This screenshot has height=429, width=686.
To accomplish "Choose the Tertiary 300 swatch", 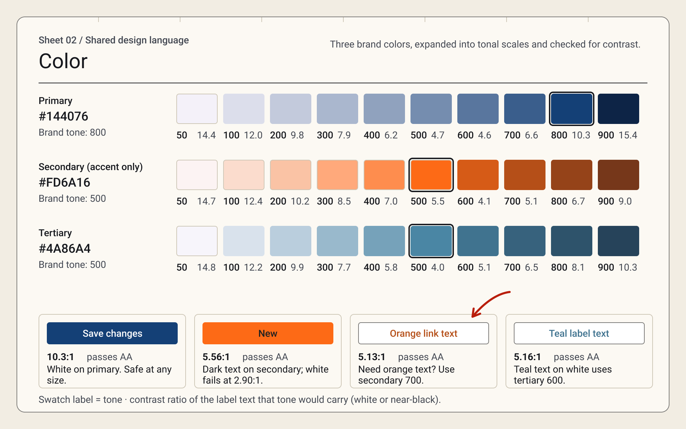I will [337, 241].
